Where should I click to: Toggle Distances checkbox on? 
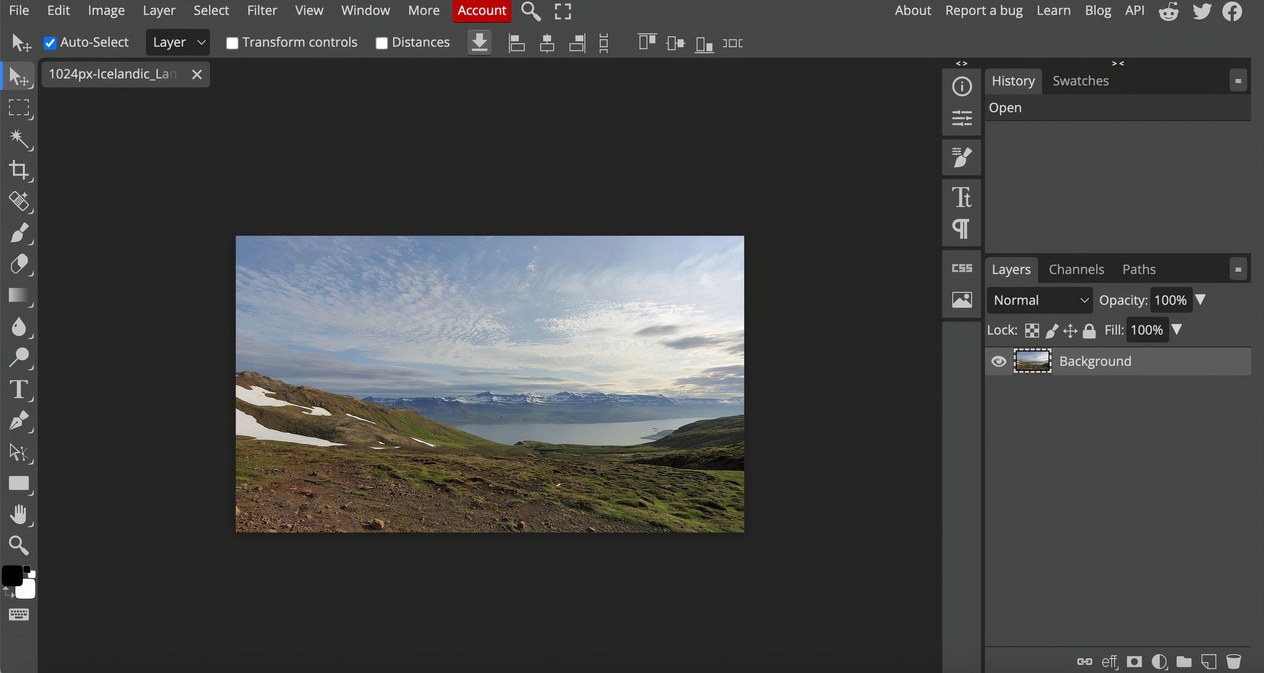click(x=381, y=43)
